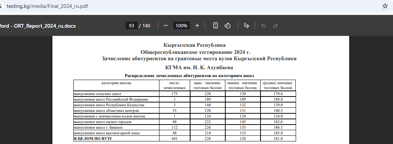Click 'выпускники школ г. Бишкек' row label
The image size is (393, 144).
[98, 128]
